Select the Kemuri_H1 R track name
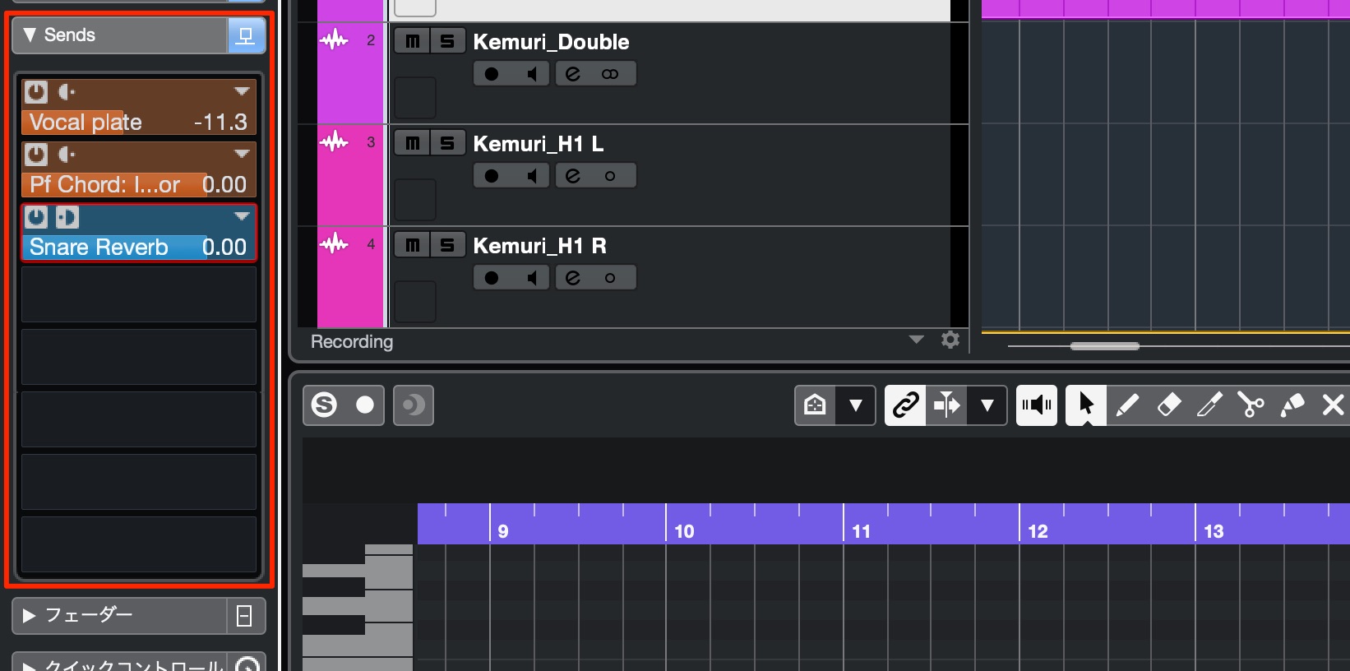This screenshot has height=671, width=1350. (x=540, y=246)
